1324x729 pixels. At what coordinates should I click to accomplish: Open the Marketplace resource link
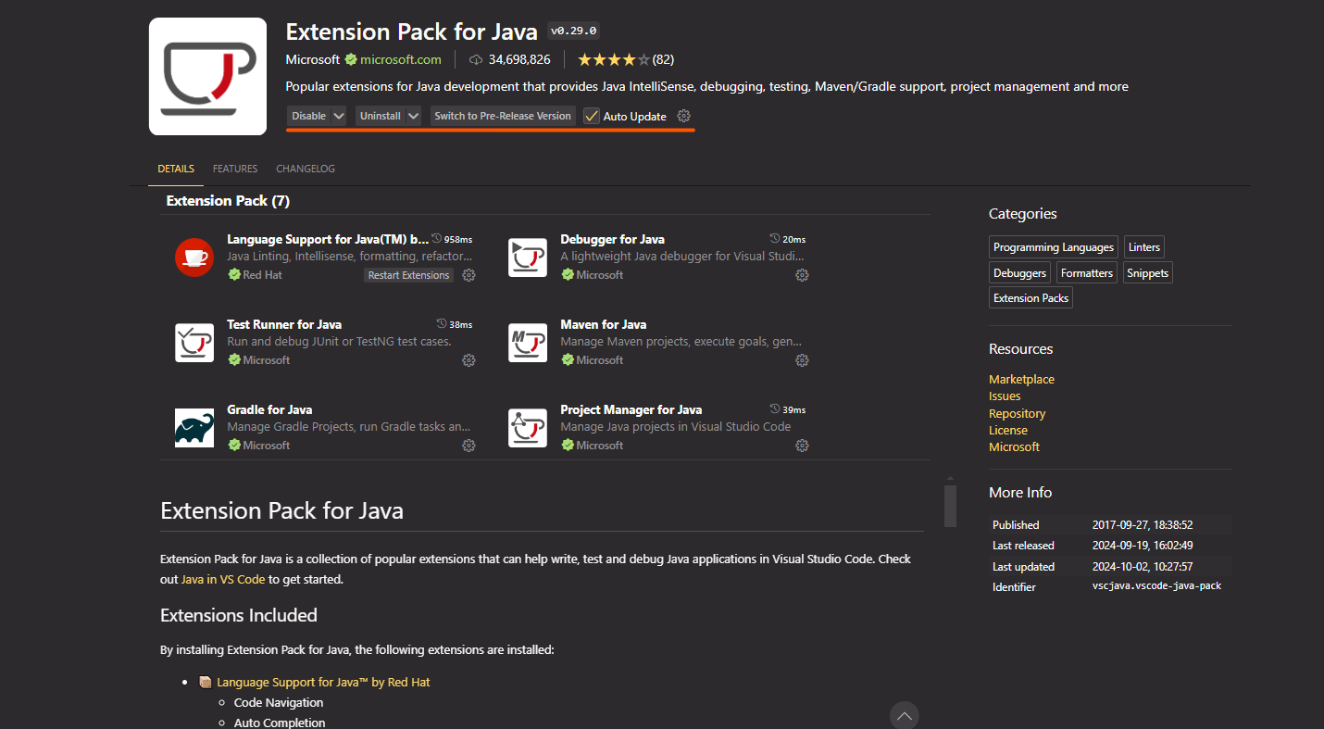click(1021, 380)
